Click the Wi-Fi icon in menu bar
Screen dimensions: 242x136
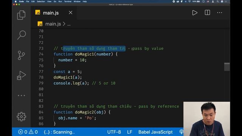coord(189,2)
